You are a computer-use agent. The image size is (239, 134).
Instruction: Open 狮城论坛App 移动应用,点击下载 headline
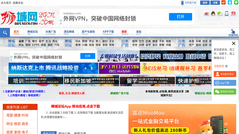(76, 106)
